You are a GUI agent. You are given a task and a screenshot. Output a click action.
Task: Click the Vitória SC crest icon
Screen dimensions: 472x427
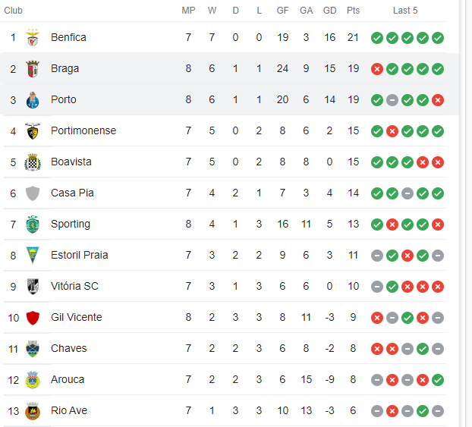33,286
